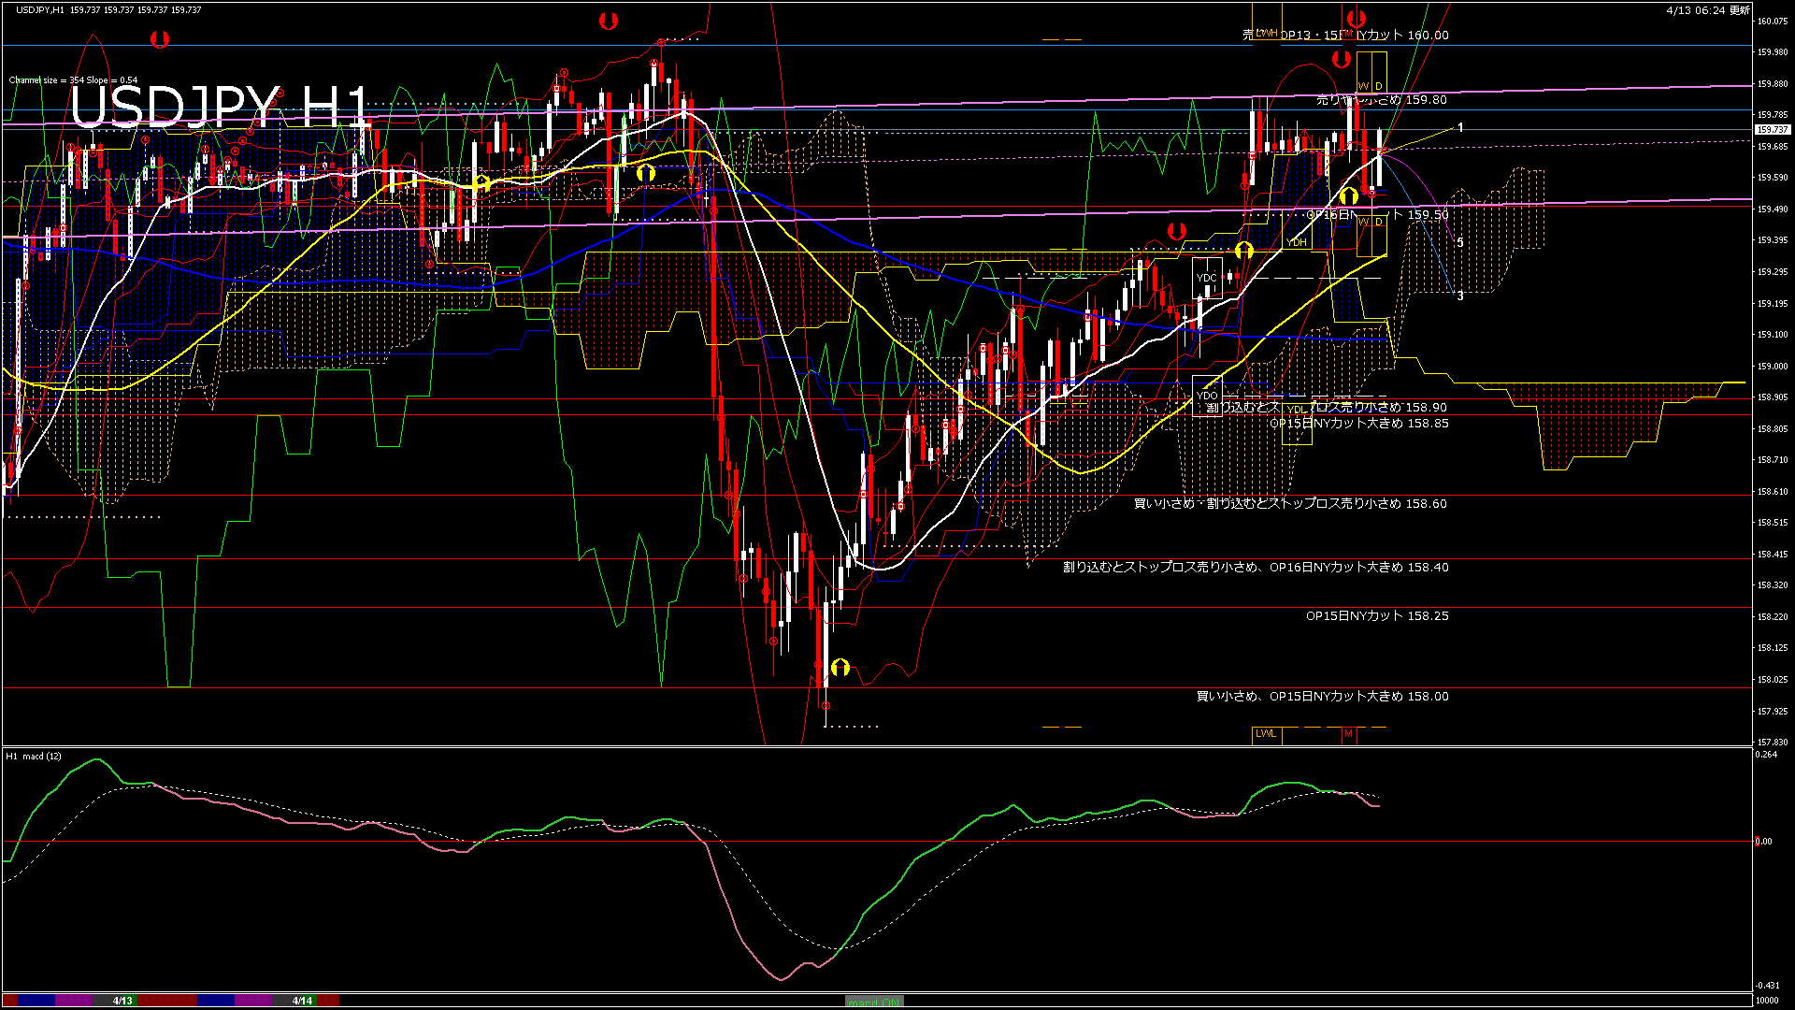The height and width of the screenshot is (1010, 1795).
Task: Toggle the macd ON button at the bottom
Action: pos(874,1002)
